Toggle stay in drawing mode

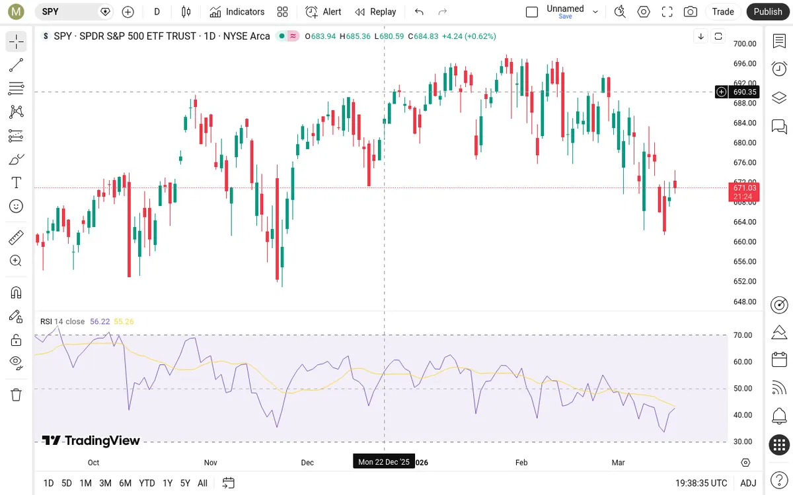[17, 316]
